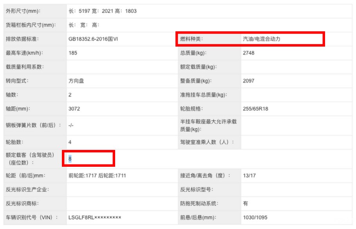Select the label 总质量(kg):

(193, 53)
